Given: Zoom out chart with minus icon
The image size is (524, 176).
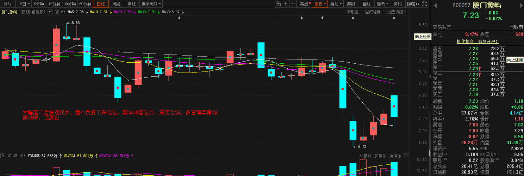Looking at the screenshot, I should click(x=293, y=4).
